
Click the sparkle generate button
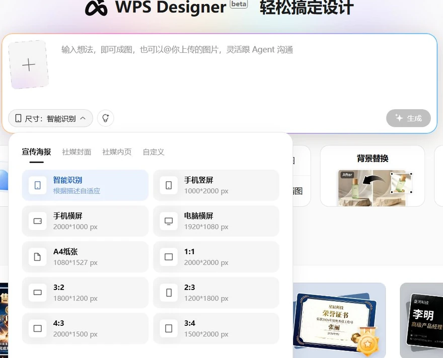[408, 118]
